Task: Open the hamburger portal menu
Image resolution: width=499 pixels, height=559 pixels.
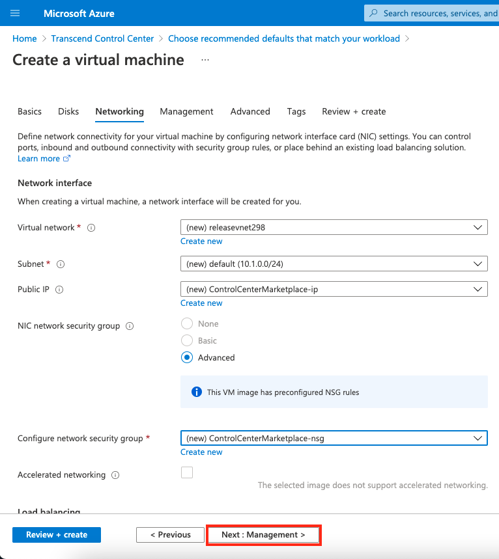Action: coord(15,14)
